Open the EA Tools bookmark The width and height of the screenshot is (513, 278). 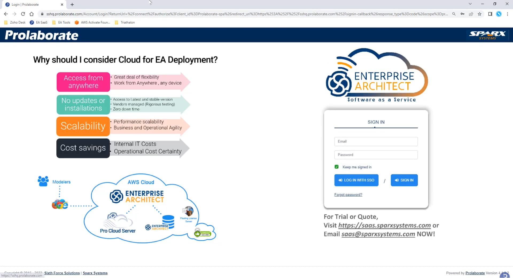64,22
